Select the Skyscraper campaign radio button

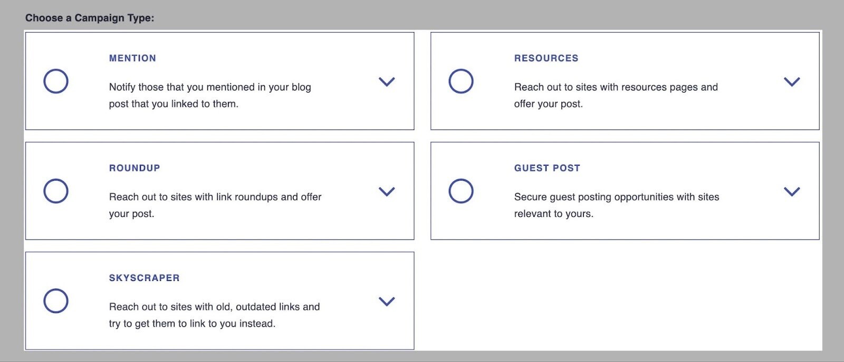point(56,301)
